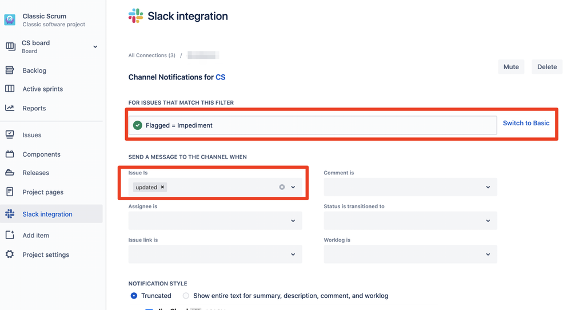This screenshot has width=571, height=310.
Task: Expand the CS board switcher chevron
Action: (x=95, y=47)
